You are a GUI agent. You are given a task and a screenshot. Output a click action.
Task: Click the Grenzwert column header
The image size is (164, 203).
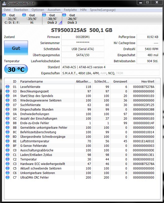(x=120, y=81)
